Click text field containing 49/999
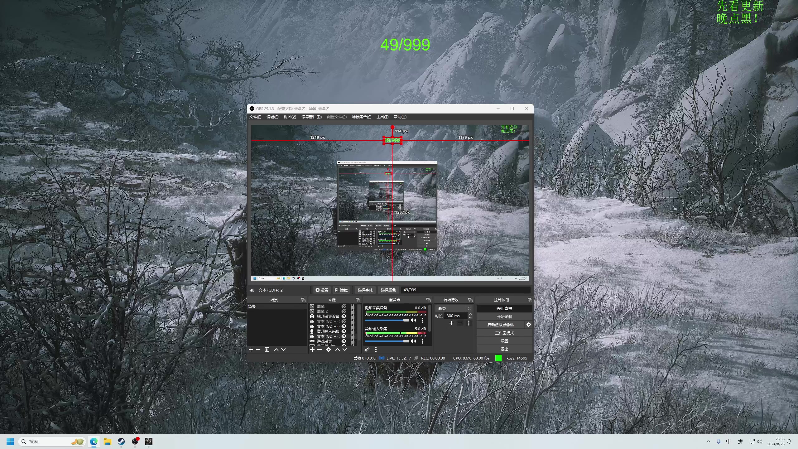Viewport: 798px width, 449px height. (466, 290)
